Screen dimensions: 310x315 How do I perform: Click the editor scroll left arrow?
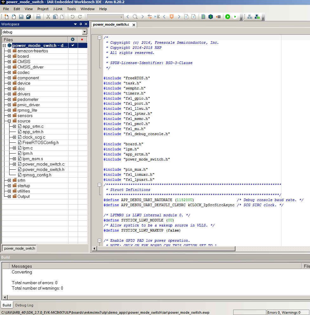pyautogui.click(x=94, y=249)
